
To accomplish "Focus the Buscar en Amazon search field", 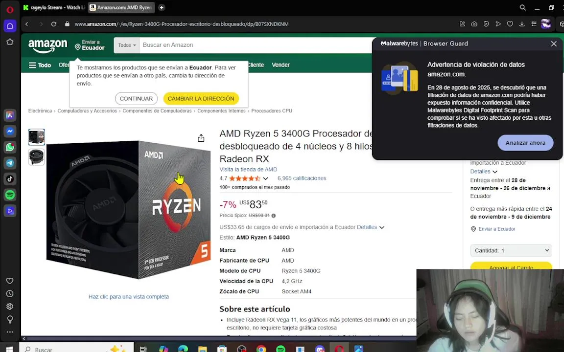I will pos(256,45).
